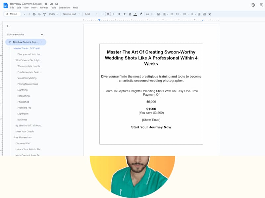Viewport: 265px width, 198px height.
Task: Add a comment from the toolbar
Action: [x=153, y=14]
